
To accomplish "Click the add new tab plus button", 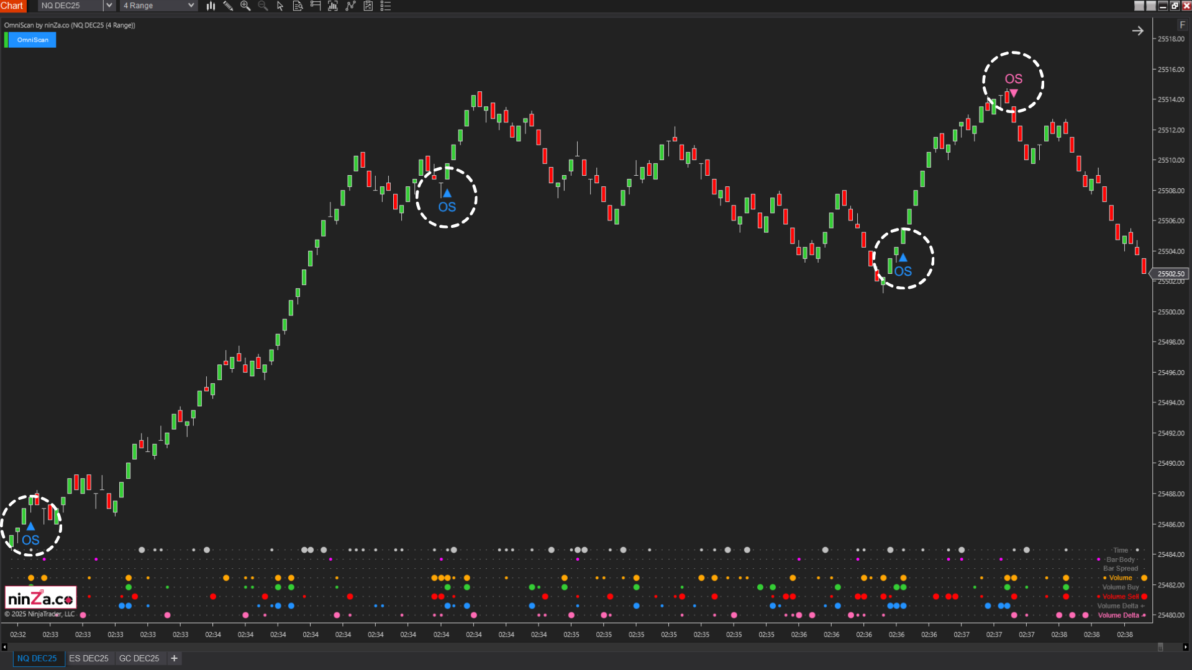I will [x=174, y=658].
